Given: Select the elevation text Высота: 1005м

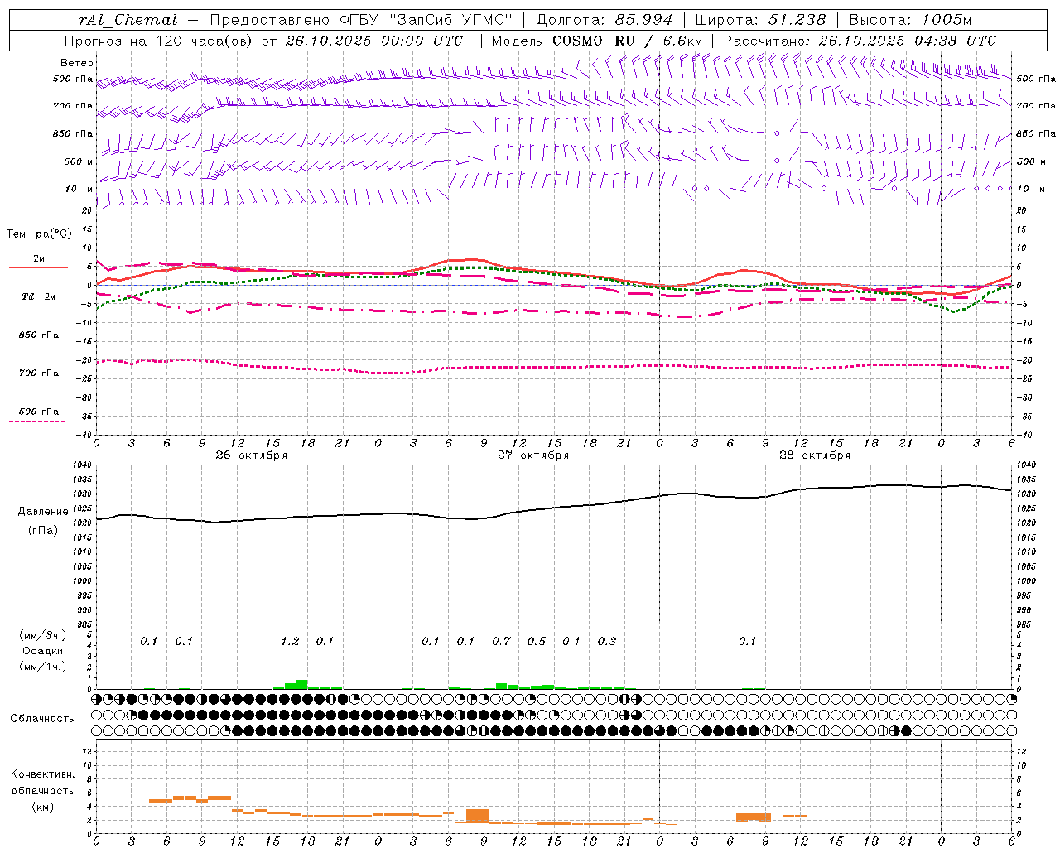Looking at the screenshot, I should 910,20.
